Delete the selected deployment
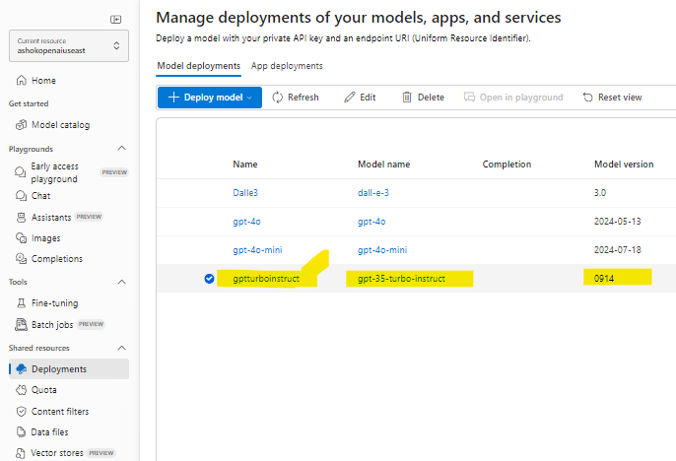The height and width of the screenshot is (461, 676). pos(423,98)
